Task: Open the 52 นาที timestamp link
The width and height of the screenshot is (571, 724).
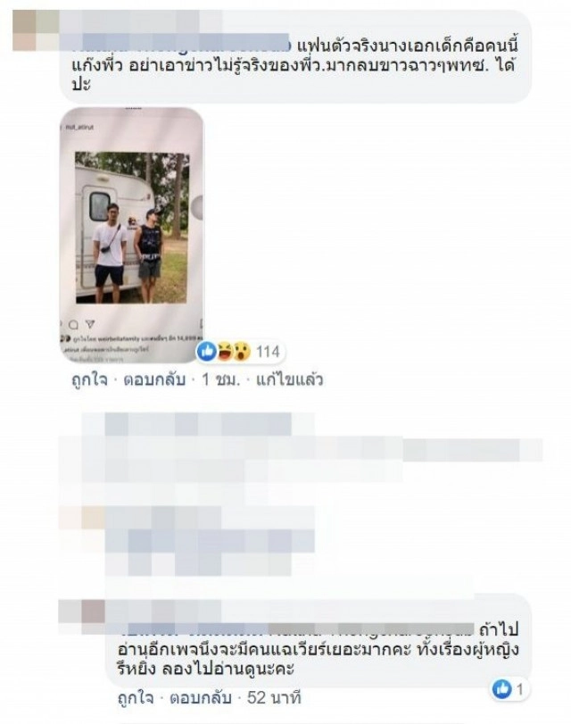Action: pyautogui.click(x=274, y=698)
